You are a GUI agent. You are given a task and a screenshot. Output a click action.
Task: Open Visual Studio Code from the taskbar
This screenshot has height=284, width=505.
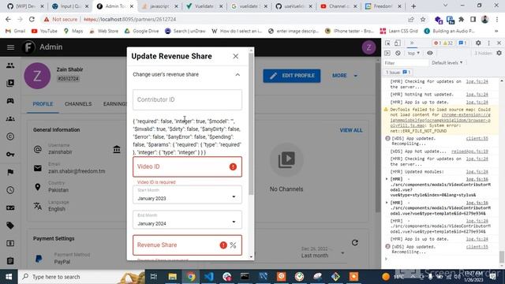tap(208, 277)
